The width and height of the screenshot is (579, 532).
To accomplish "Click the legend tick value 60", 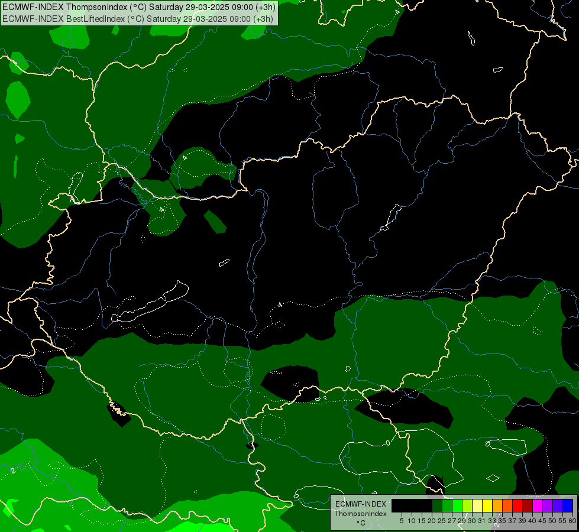I will pos(572,521).
